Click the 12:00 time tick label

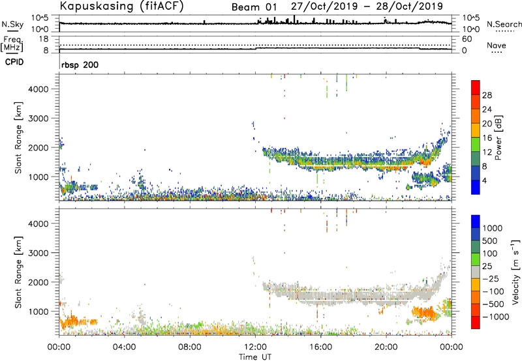coord(255,347)
